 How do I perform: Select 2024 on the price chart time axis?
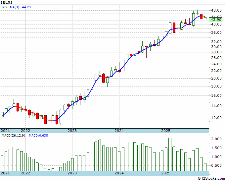coord(119,131)
